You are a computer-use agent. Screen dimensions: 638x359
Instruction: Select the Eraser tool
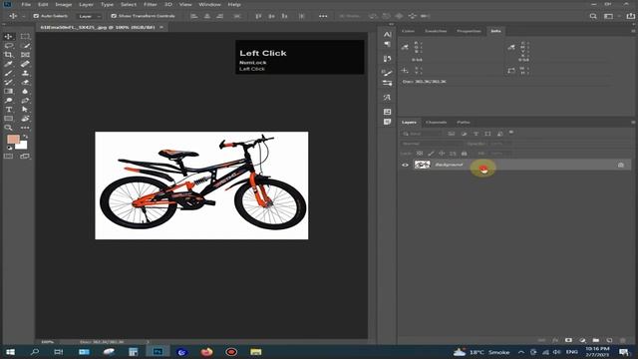pyautogui.click(x=25, y=82)
